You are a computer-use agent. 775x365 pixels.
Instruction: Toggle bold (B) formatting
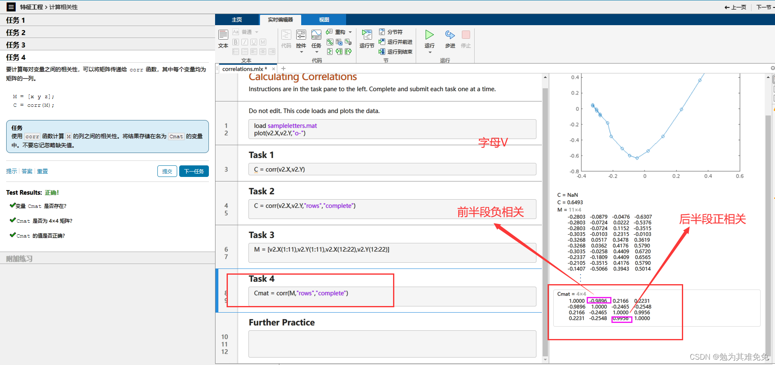[236, 42]
